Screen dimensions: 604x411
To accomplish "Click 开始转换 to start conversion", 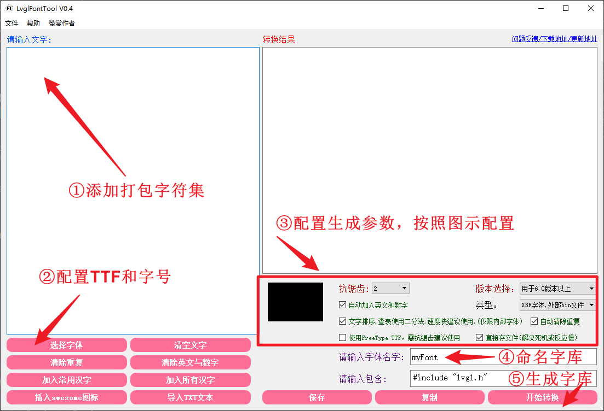I will (542, 397).
